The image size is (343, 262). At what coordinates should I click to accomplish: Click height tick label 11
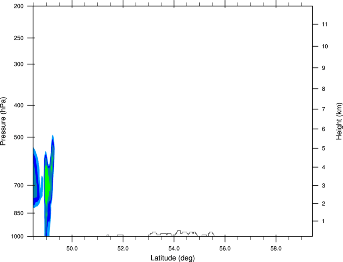tap(324, 24)
